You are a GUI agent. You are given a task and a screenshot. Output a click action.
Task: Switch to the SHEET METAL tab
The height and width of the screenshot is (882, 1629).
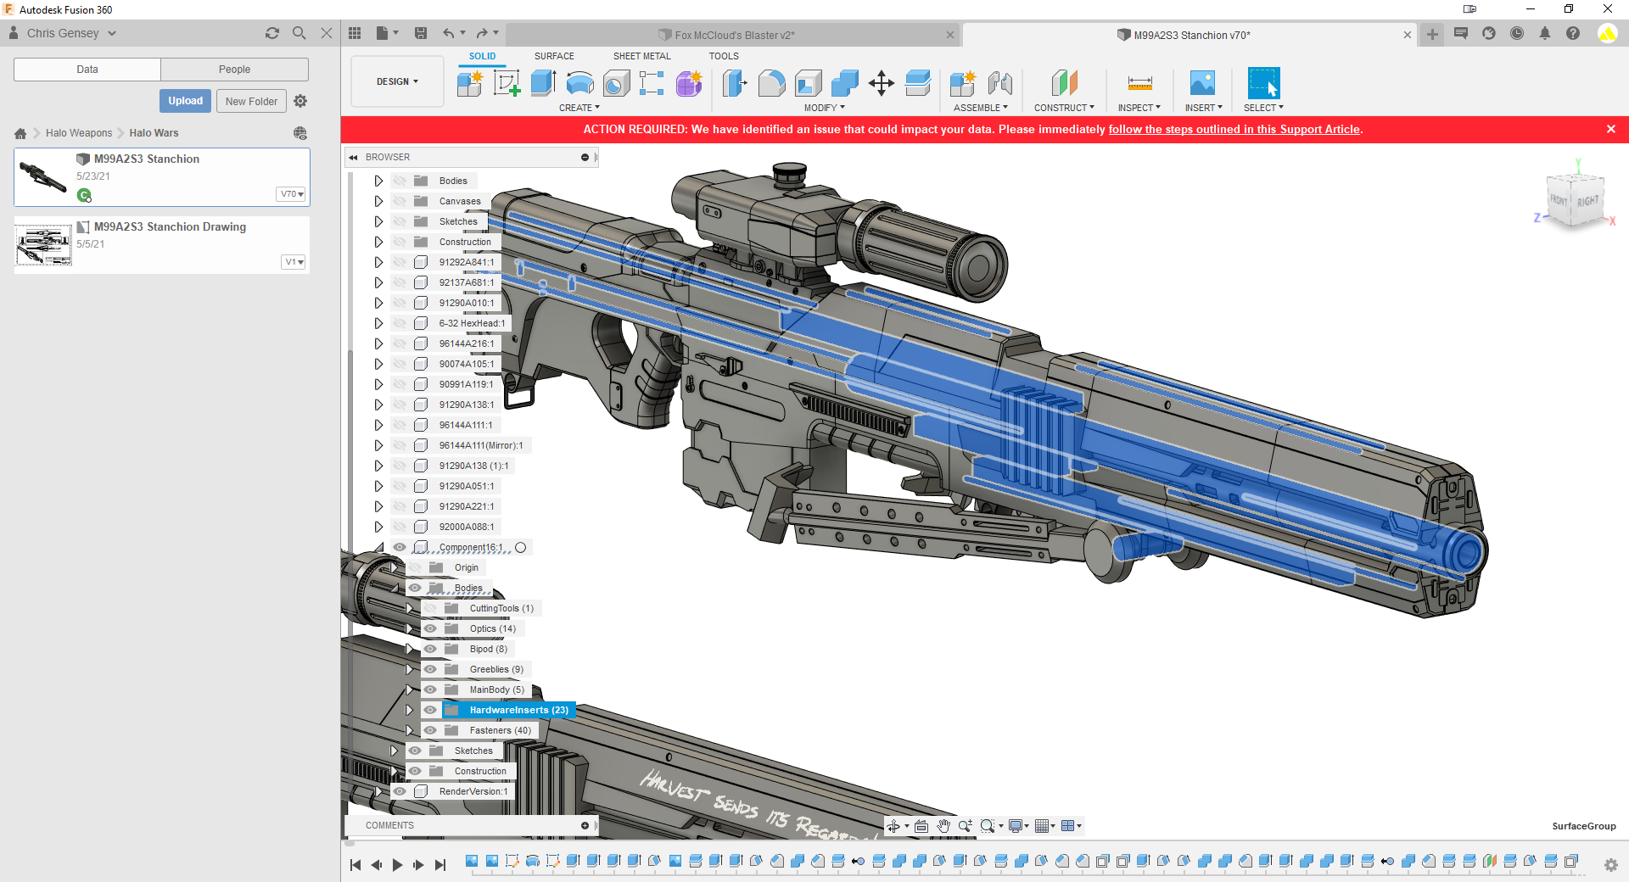click(x=641, y=56)
